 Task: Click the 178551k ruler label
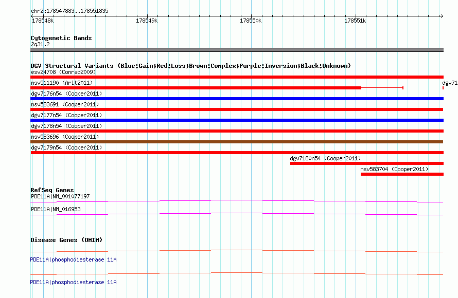[355, 21]
